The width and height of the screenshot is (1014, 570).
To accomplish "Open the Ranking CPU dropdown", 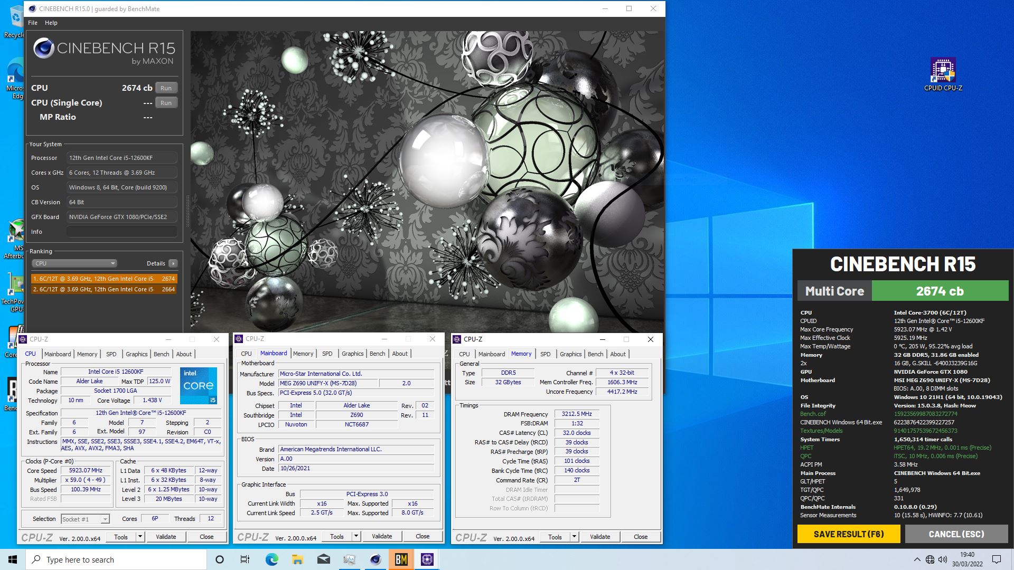I will tap(74, 263).
